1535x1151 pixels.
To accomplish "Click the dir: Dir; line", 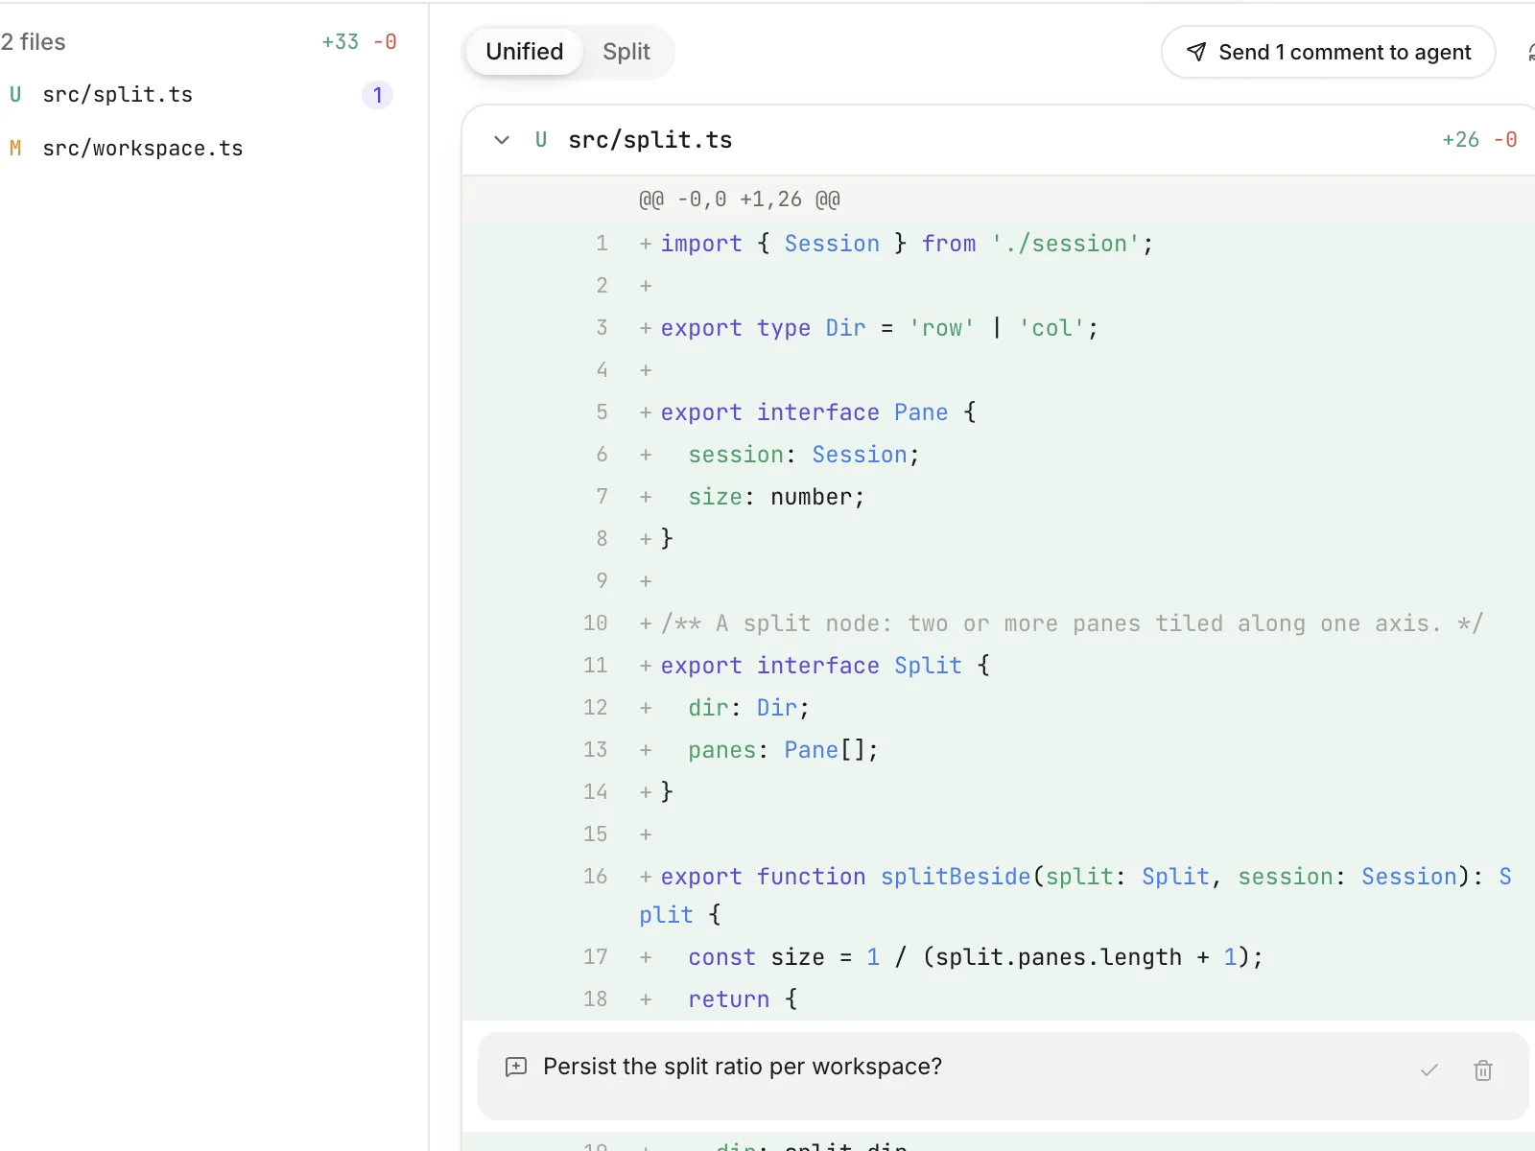I will [748, 708].
